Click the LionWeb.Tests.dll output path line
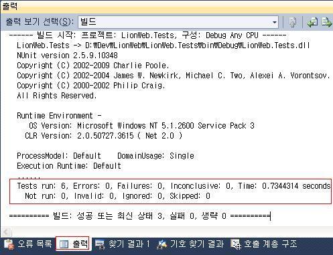Viewport: 333px width, 255px height. coord(163,46)
